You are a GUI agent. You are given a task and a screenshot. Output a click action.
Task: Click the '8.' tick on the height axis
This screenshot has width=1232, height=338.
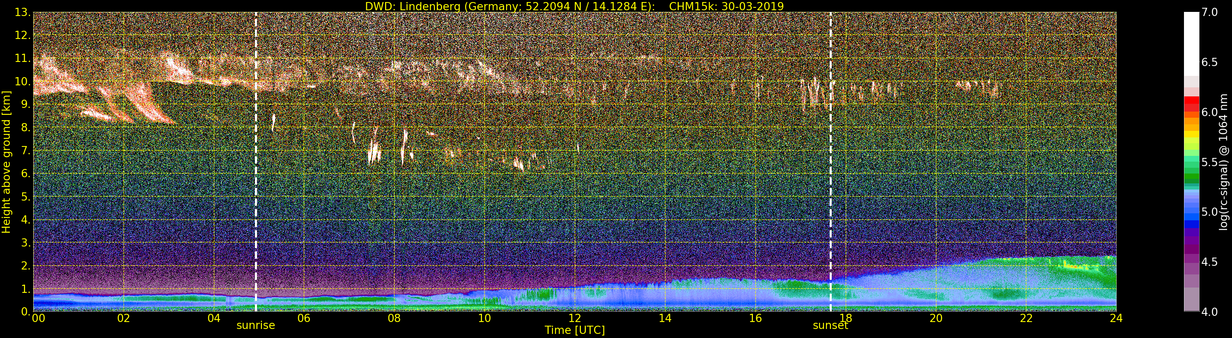[x=25, y=127]
